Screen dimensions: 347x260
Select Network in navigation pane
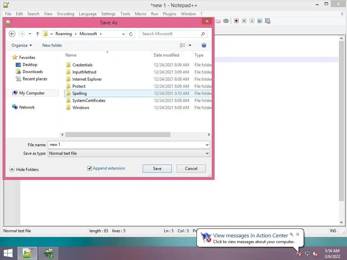pyautogui.click(x=27, y=107)
